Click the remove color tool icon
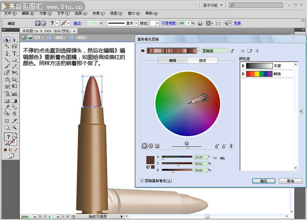The width and height of the screenshot is (307, 220). [223, 146]
